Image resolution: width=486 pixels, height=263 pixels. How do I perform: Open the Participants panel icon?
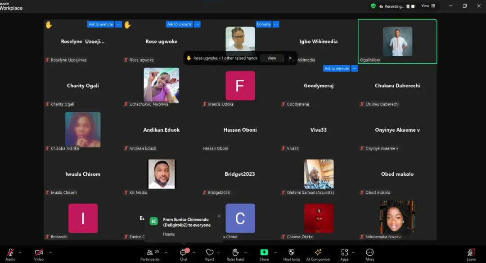click(x=150, y=252)
